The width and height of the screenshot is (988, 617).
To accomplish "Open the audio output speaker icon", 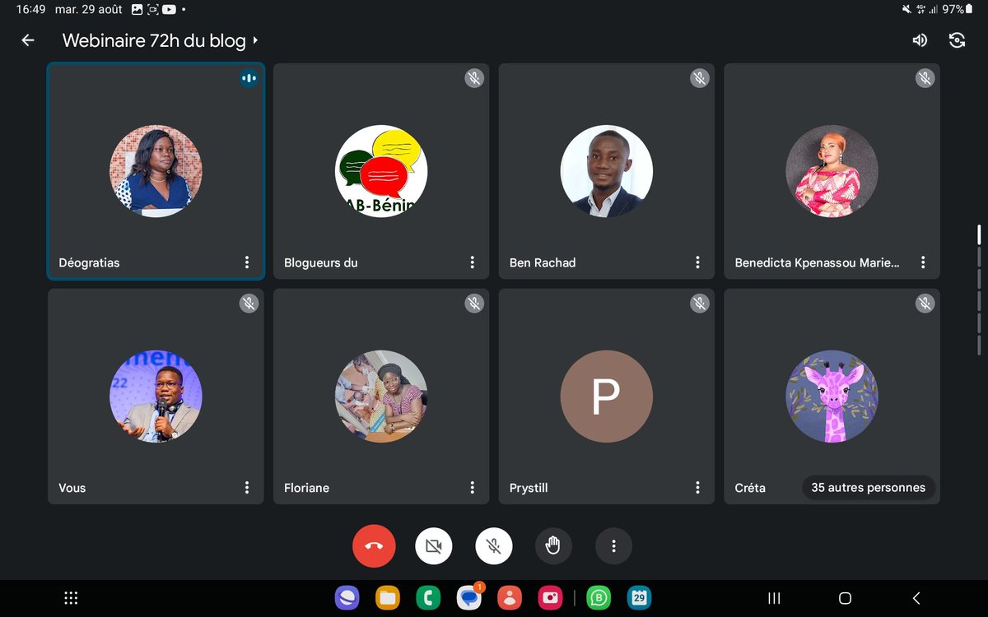I will click(x=920, y=40).
